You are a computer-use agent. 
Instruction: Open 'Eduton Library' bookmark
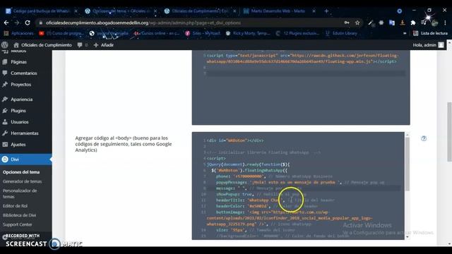(341, 33)
